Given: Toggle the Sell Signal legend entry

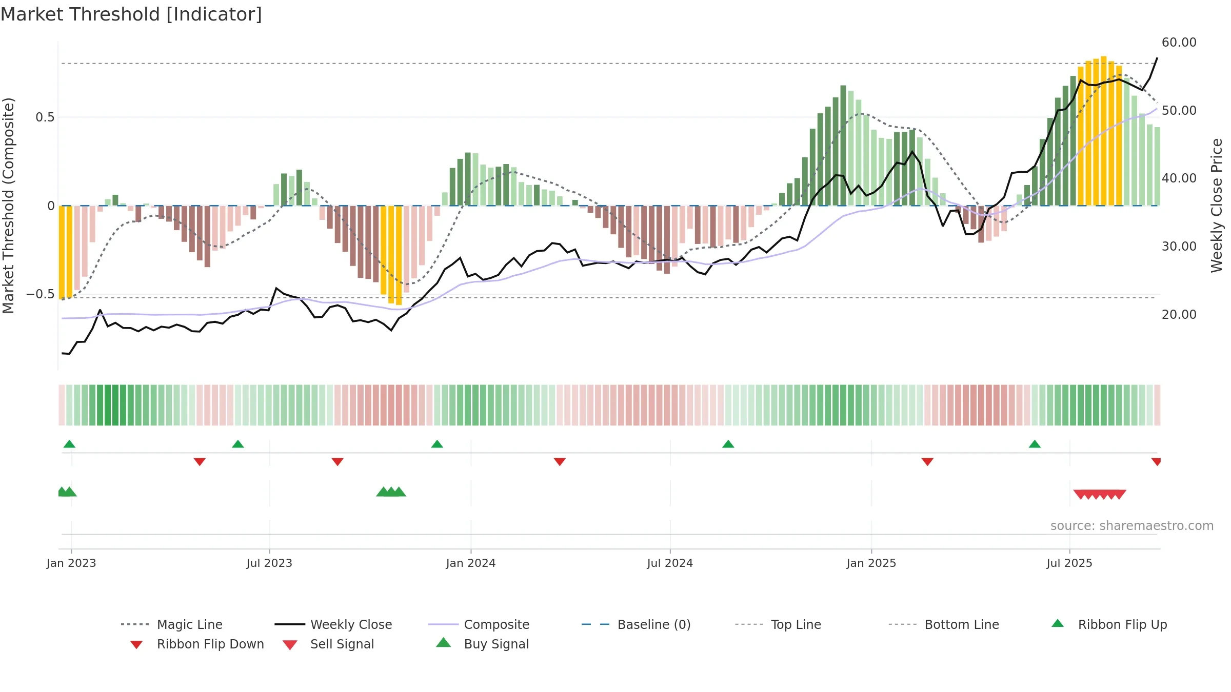Looking at the screenshot, I should click(328, 644).
